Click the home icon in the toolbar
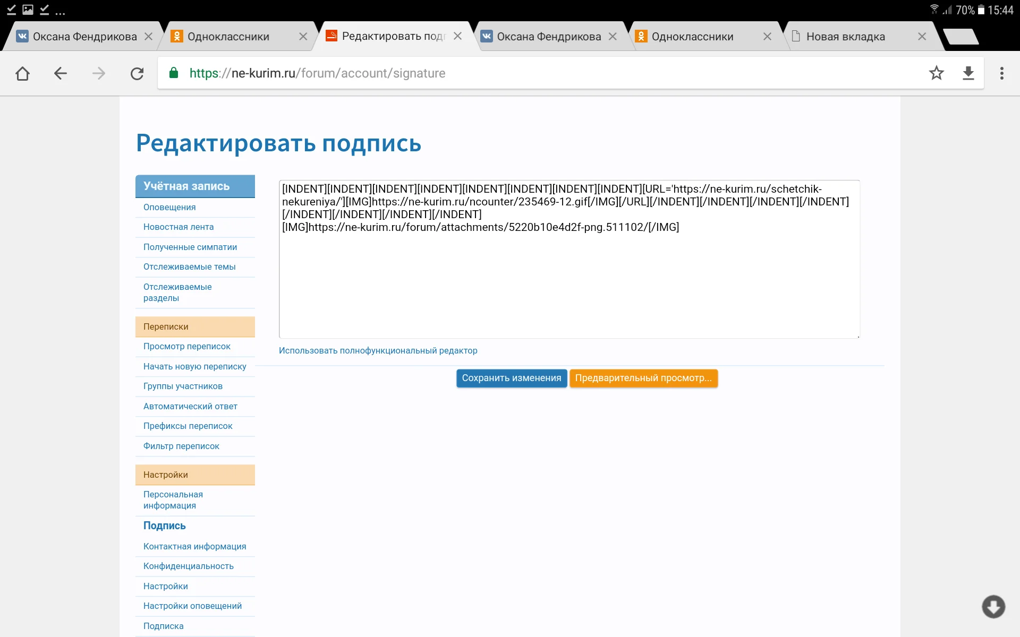Image resolution: width=1020 pixels, height=637 pixels. 22,73
